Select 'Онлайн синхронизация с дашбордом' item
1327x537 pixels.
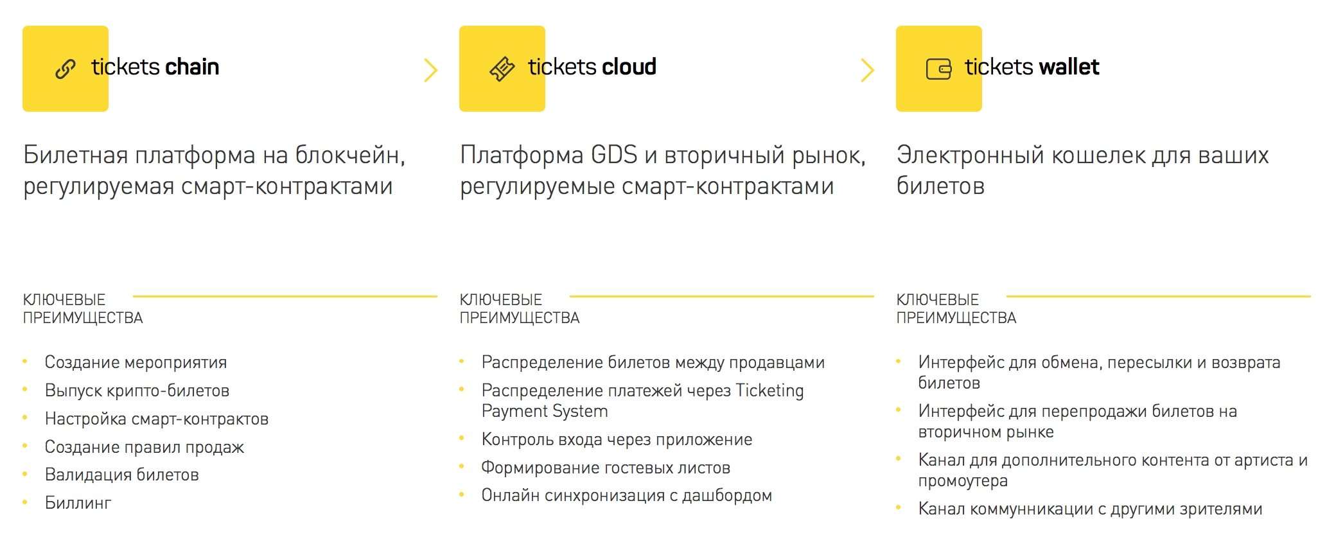coord(626,495)
